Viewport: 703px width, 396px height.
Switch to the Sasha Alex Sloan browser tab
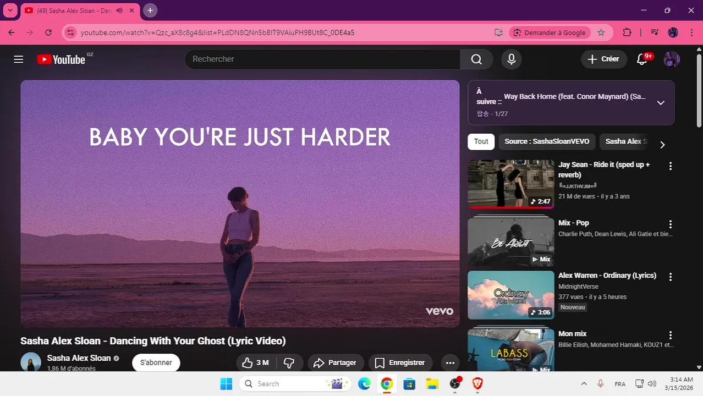pos(80,10)
